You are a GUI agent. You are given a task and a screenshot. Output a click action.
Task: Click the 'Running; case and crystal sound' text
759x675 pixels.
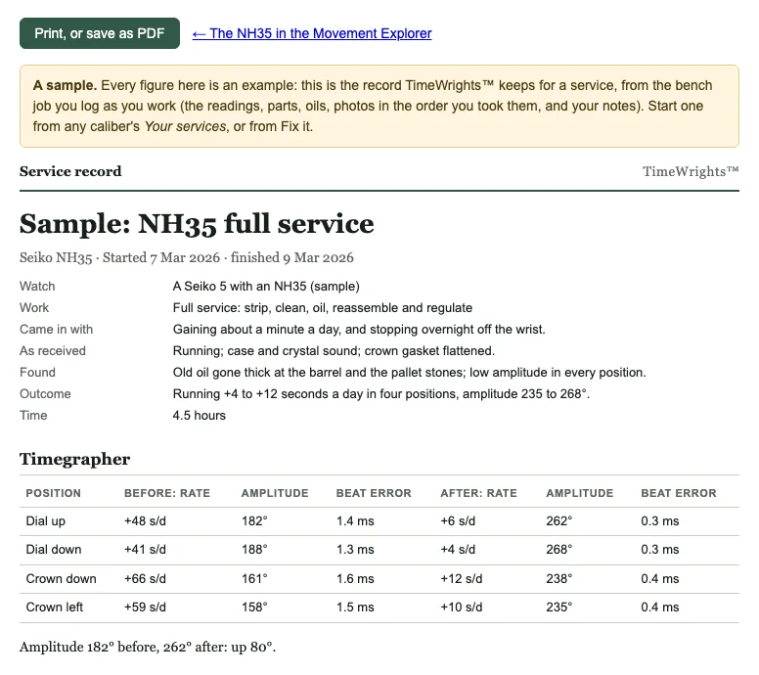pos(334,350)
